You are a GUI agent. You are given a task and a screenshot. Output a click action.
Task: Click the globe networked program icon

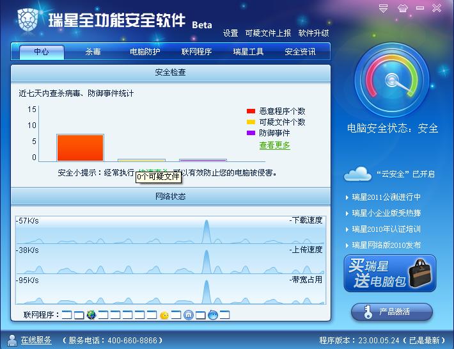91,314
